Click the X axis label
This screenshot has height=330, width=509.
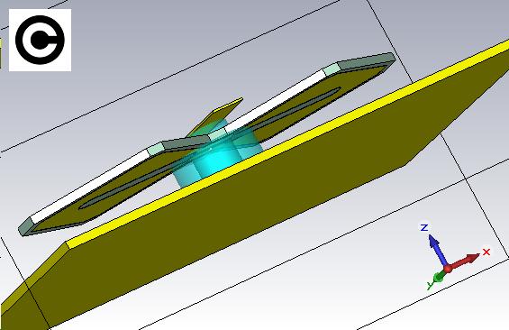pos(486,252)
